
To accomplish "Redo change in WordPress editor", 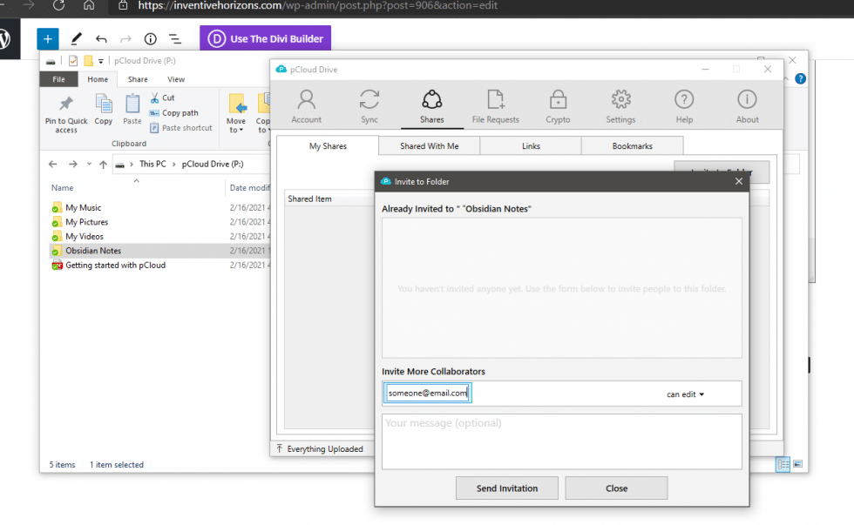I will click(125, 38).
